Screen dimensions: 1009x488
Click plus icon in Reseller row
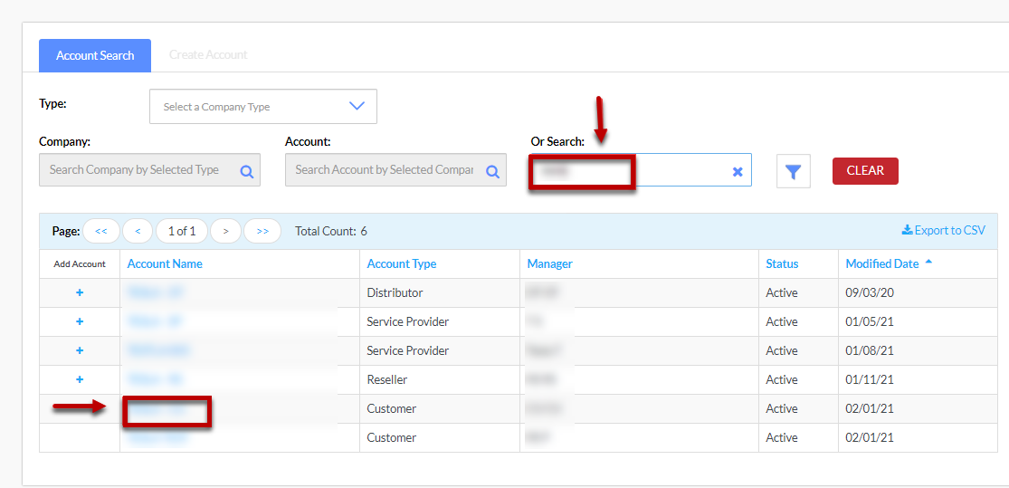click(80, 379)
